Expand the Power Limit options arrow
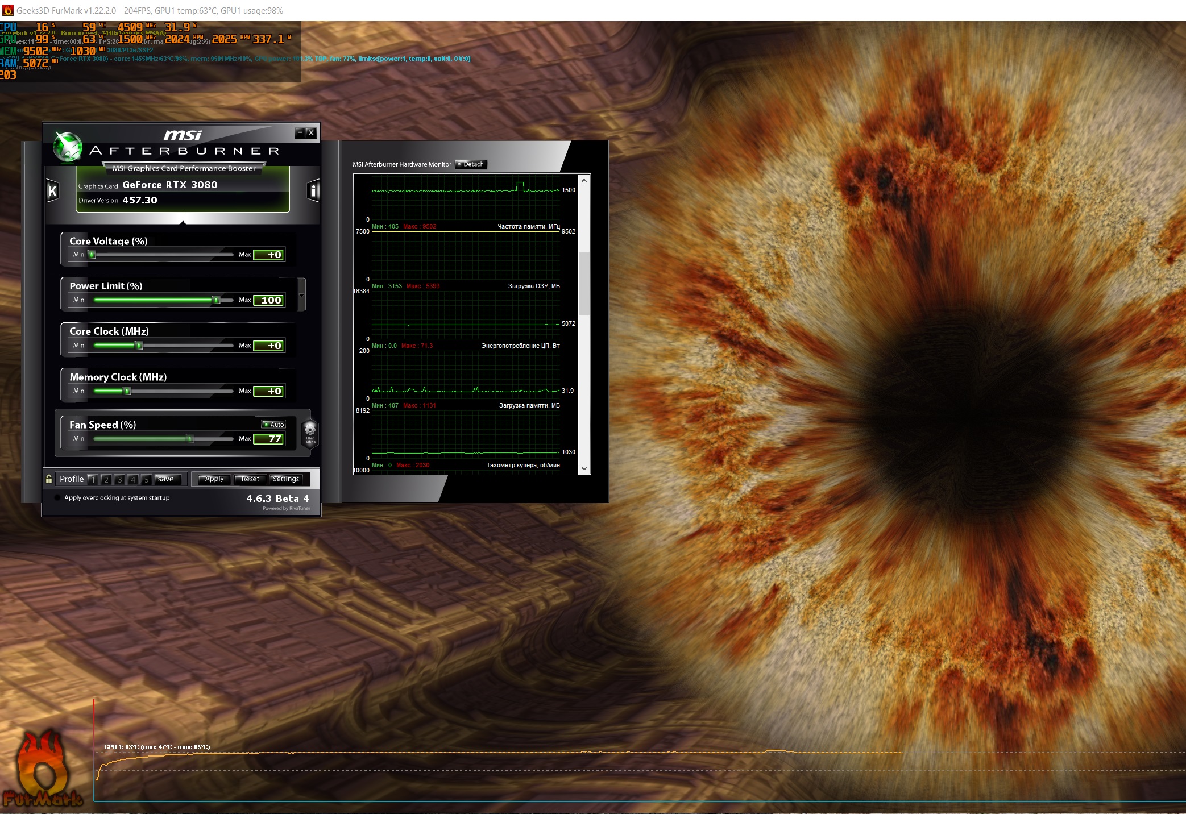Viewport: 1186px width, 814px height. [x=301, y=295]
